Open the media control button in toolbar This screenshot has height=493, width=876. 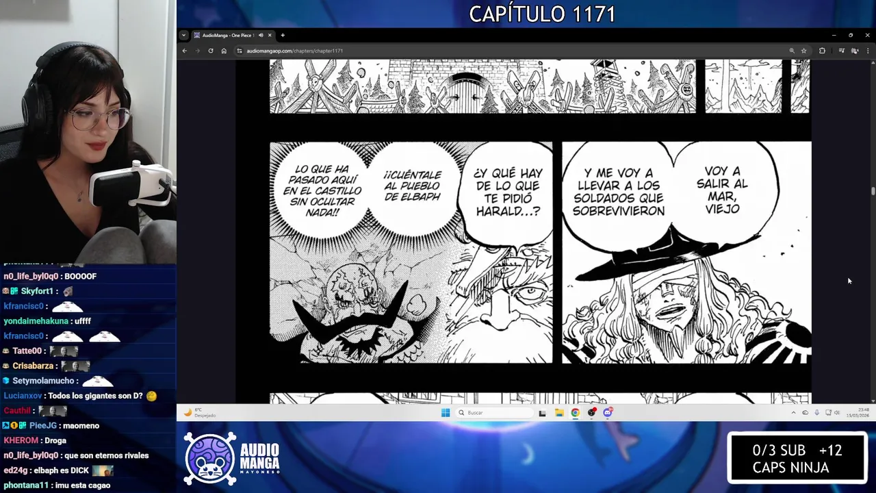click(x=841, y=51)
